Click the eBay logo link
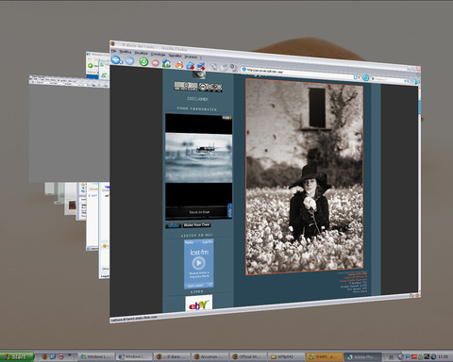 point(198,304)
